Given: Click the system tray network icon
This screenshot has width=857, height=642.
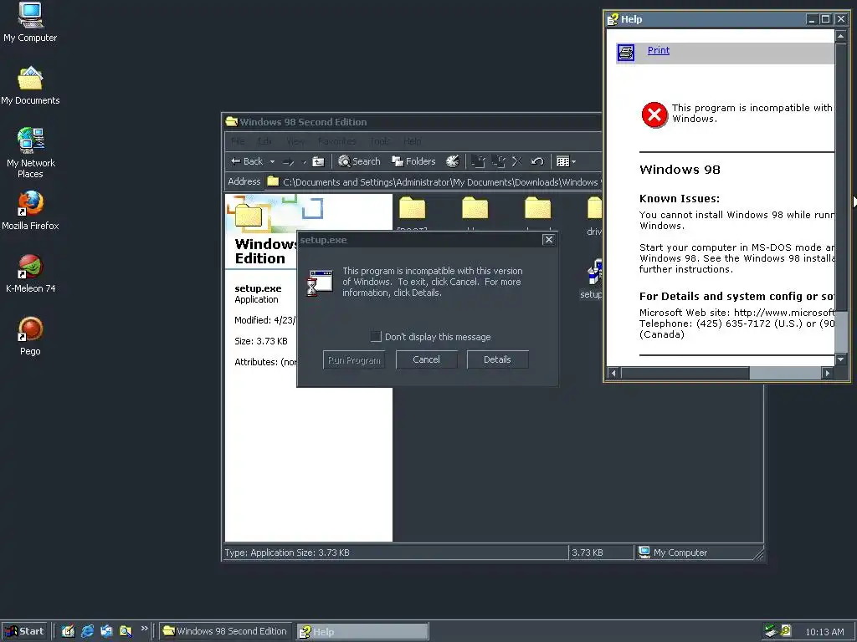Looking at the screenshot, I should pos(771,631).
